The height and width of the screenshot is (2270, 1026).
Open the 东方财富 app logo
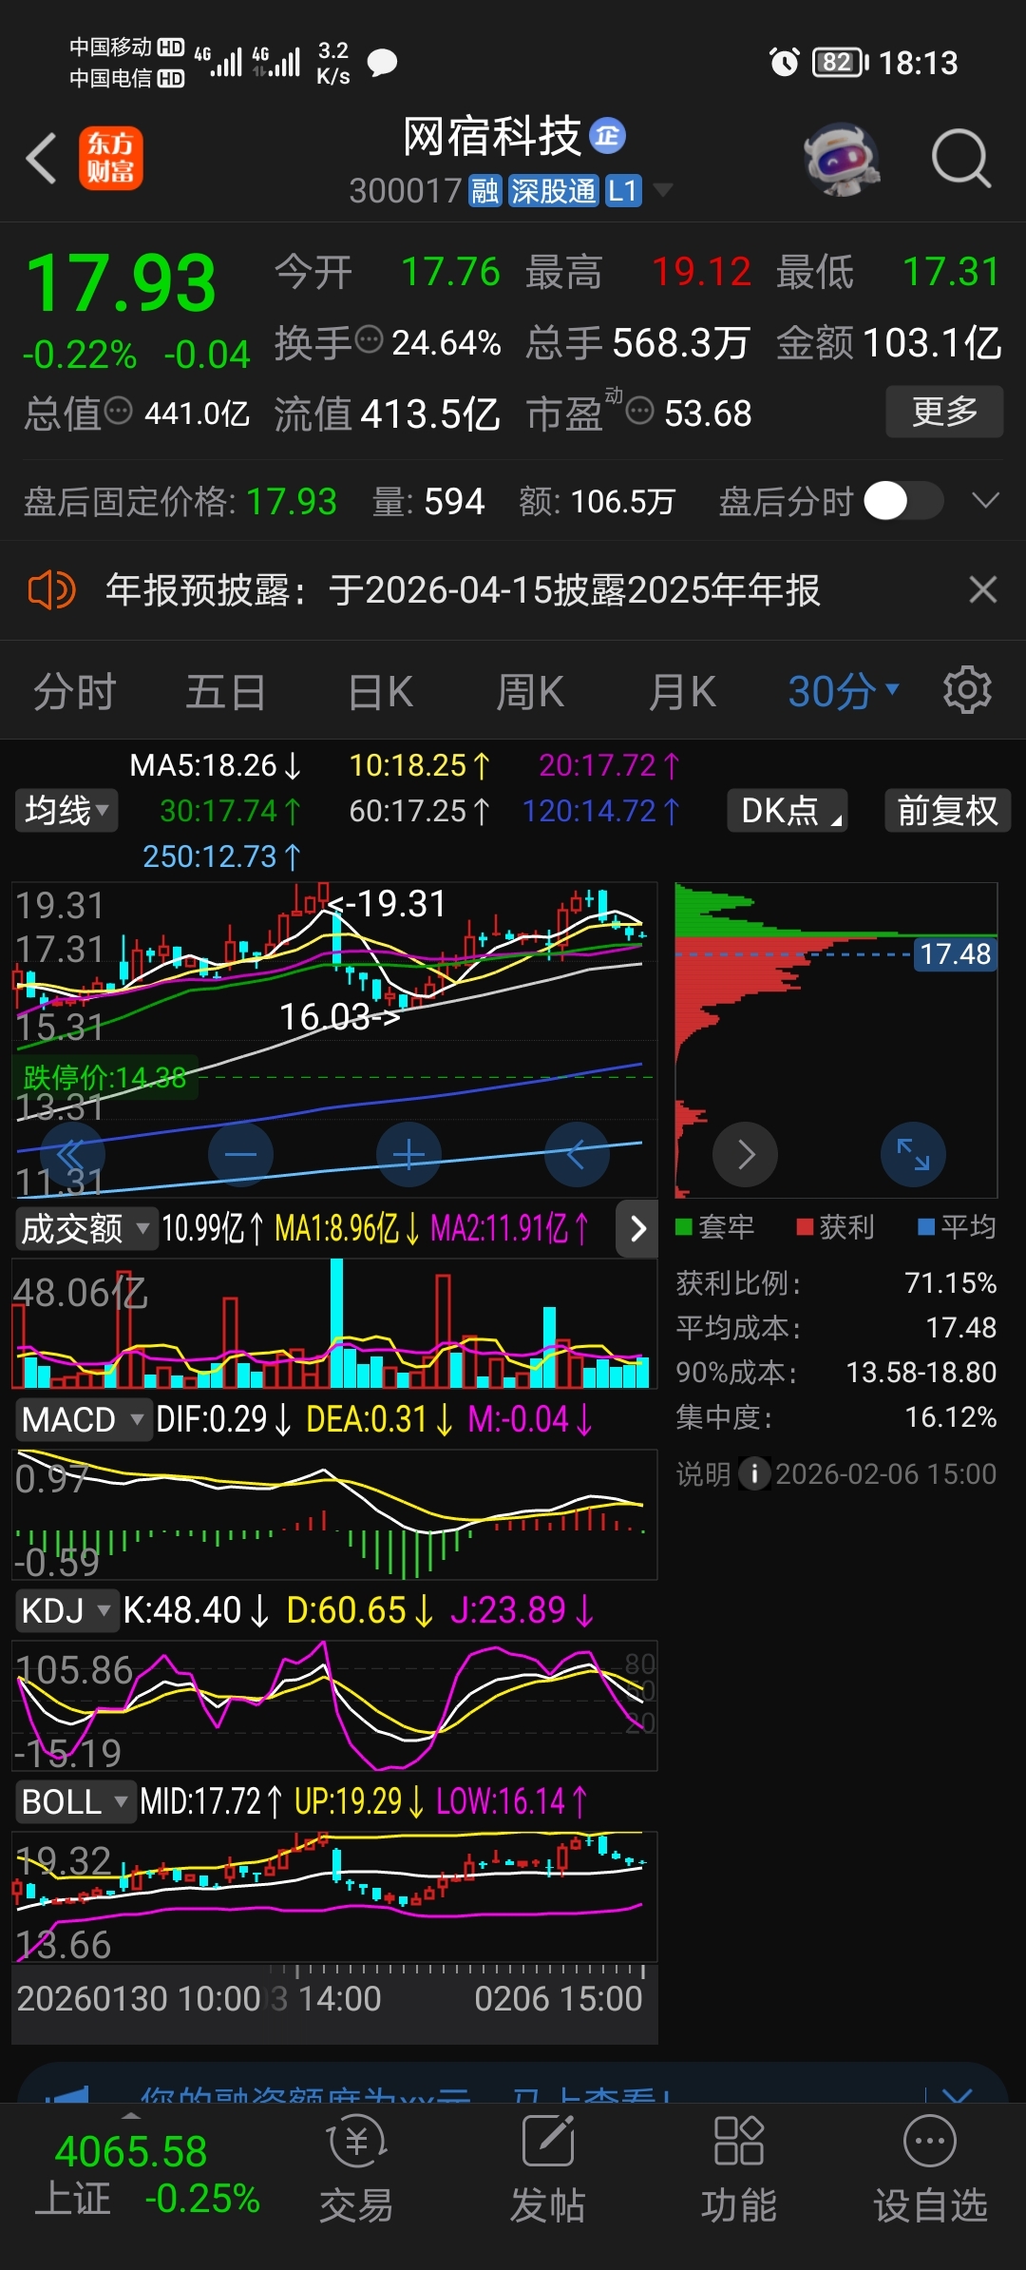(111, 158)
